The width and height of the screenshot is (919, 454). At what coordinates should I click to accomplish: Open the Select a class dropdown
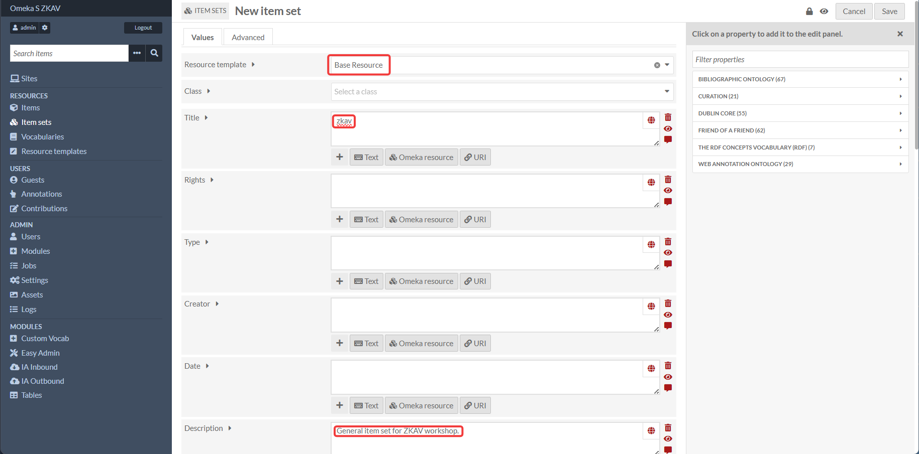(x=502, y=92)
